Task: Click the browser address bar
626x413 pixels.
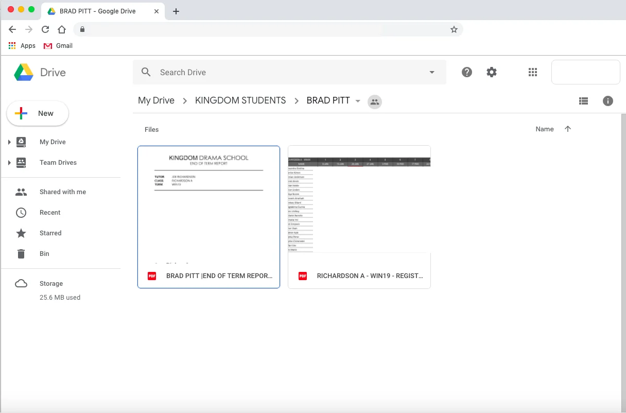Action: [268, 29]
